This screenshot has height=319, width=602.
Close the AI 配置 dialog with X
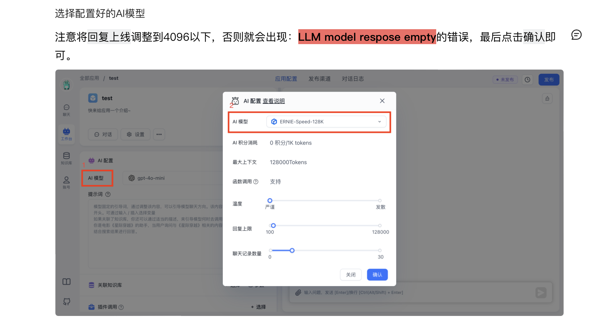[x=382, y=101]
